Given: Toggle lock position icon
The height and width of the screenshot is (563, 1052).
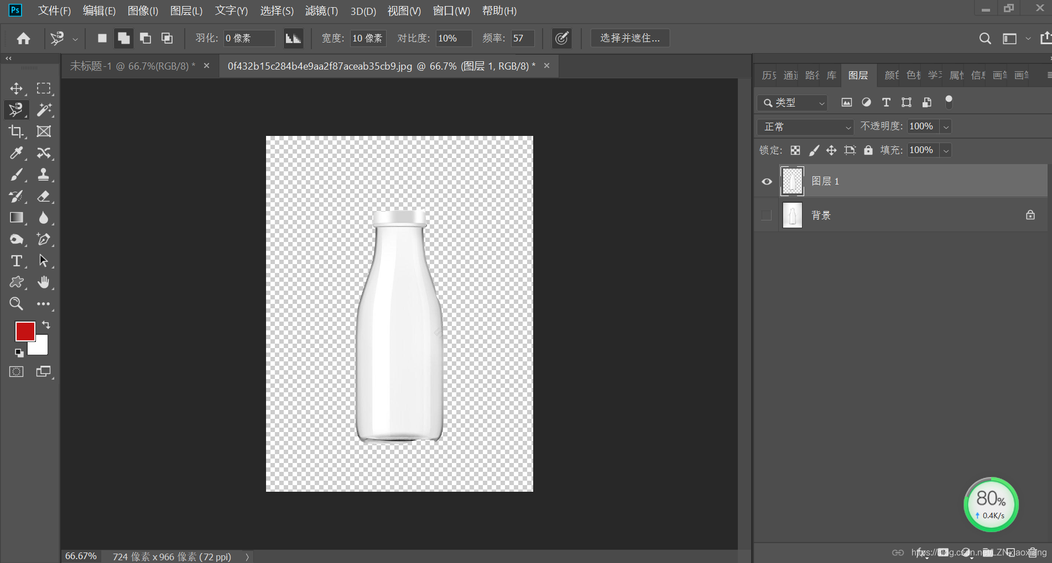Looking at the screenshot, I should point(831,150).
